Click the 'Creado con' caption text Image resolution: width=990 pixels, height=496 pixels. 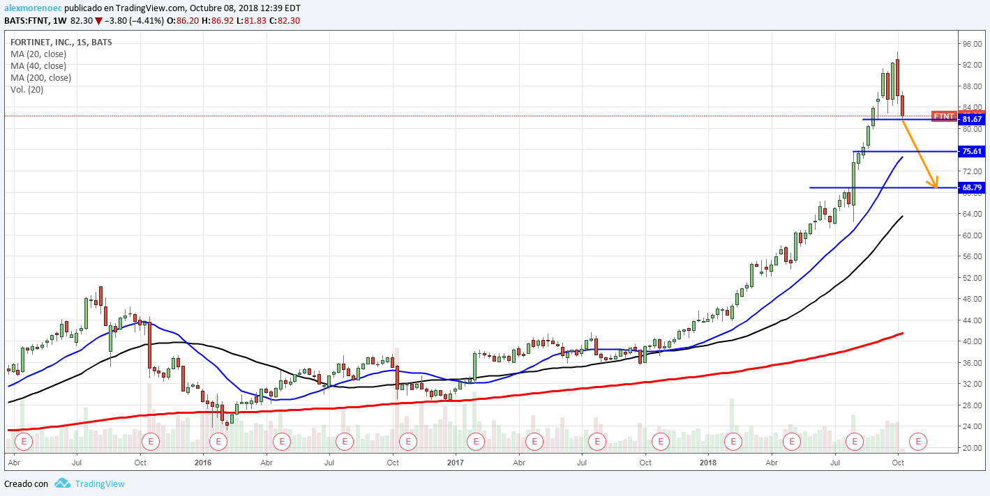[x=27, y=483]
